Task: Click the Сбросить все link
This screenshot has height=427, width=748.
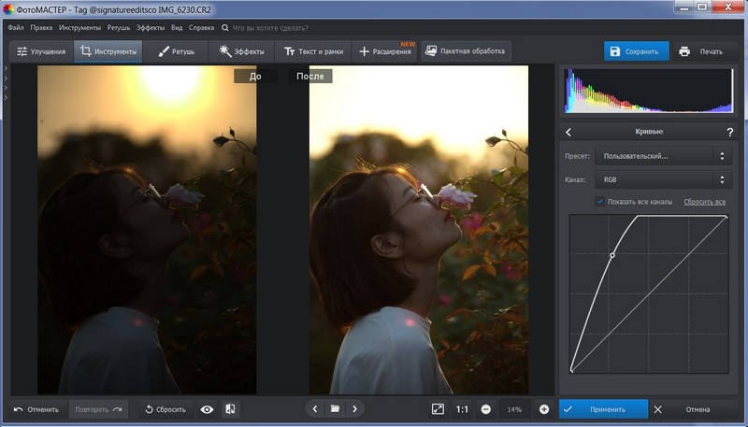Action: point(704,202)
